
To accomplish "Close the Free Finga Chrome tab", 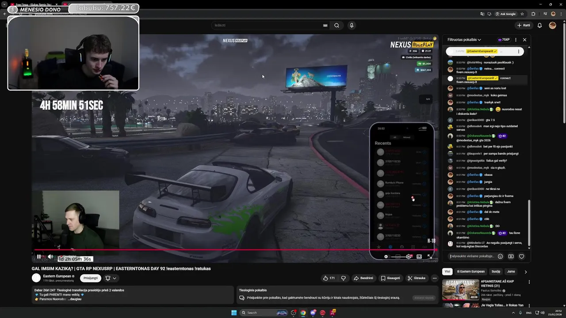I will [x=57, y=4].
